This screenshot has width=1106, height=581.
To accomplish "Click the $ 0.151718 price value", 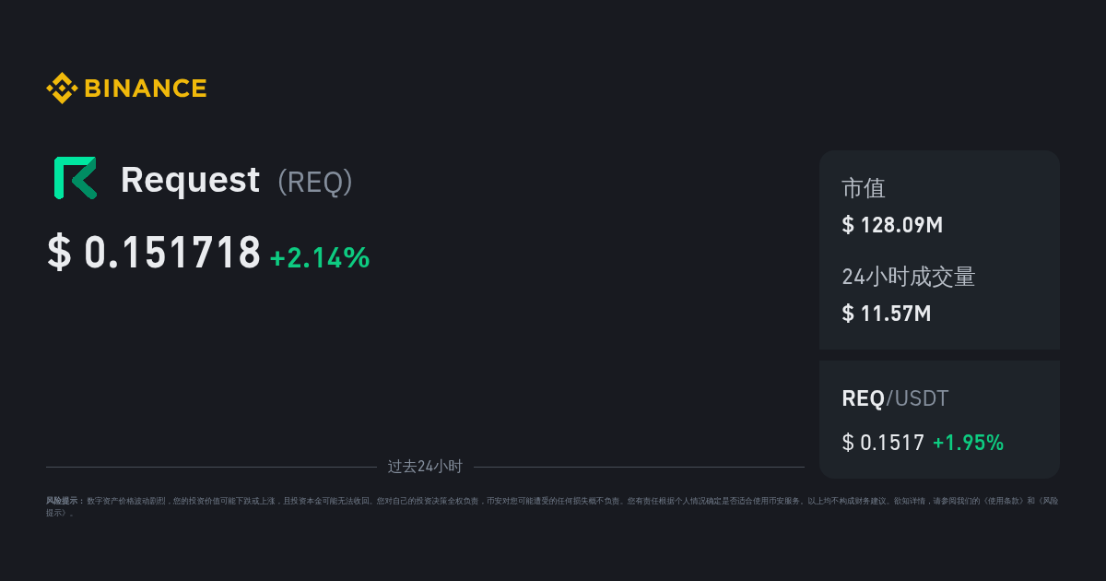I will pyautogui.click(x=154, y=254).
